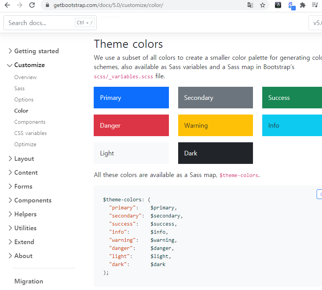
Task: Open the v5 version dropdown
Action: pyautogui.click(x=315, y=23)
